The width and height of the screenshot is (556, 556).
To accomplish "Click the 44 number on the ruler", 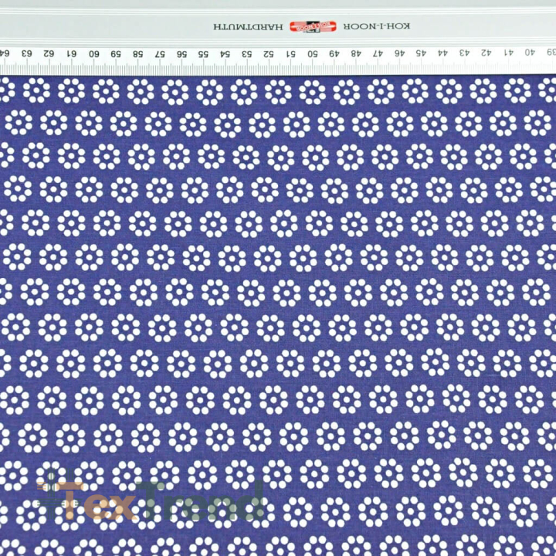I will tap(442, 53).
